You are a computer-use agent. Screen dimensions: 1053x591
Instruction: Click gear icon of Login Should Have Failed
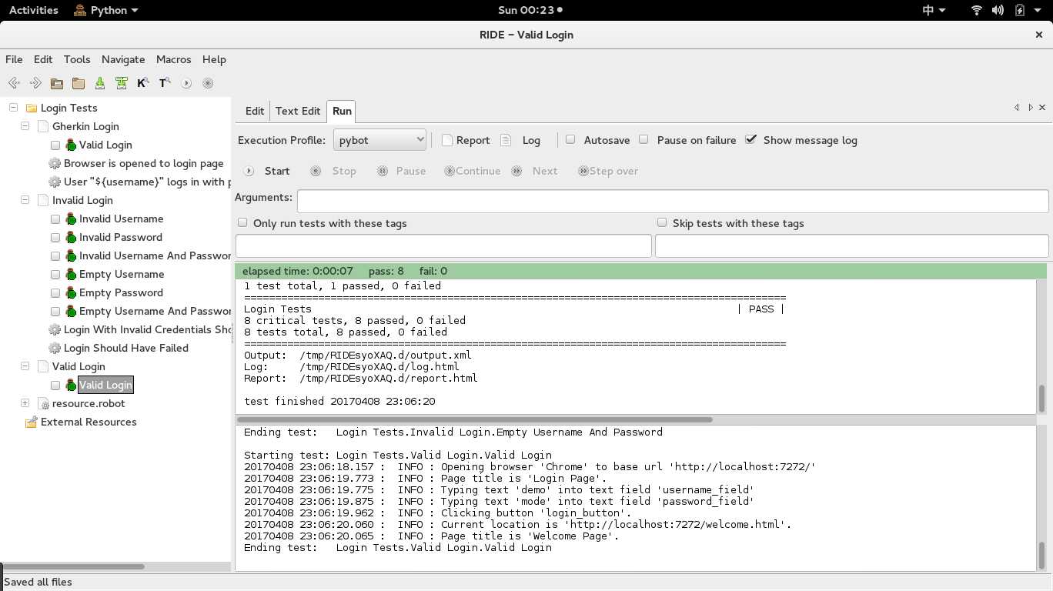[x=55, y=348]
